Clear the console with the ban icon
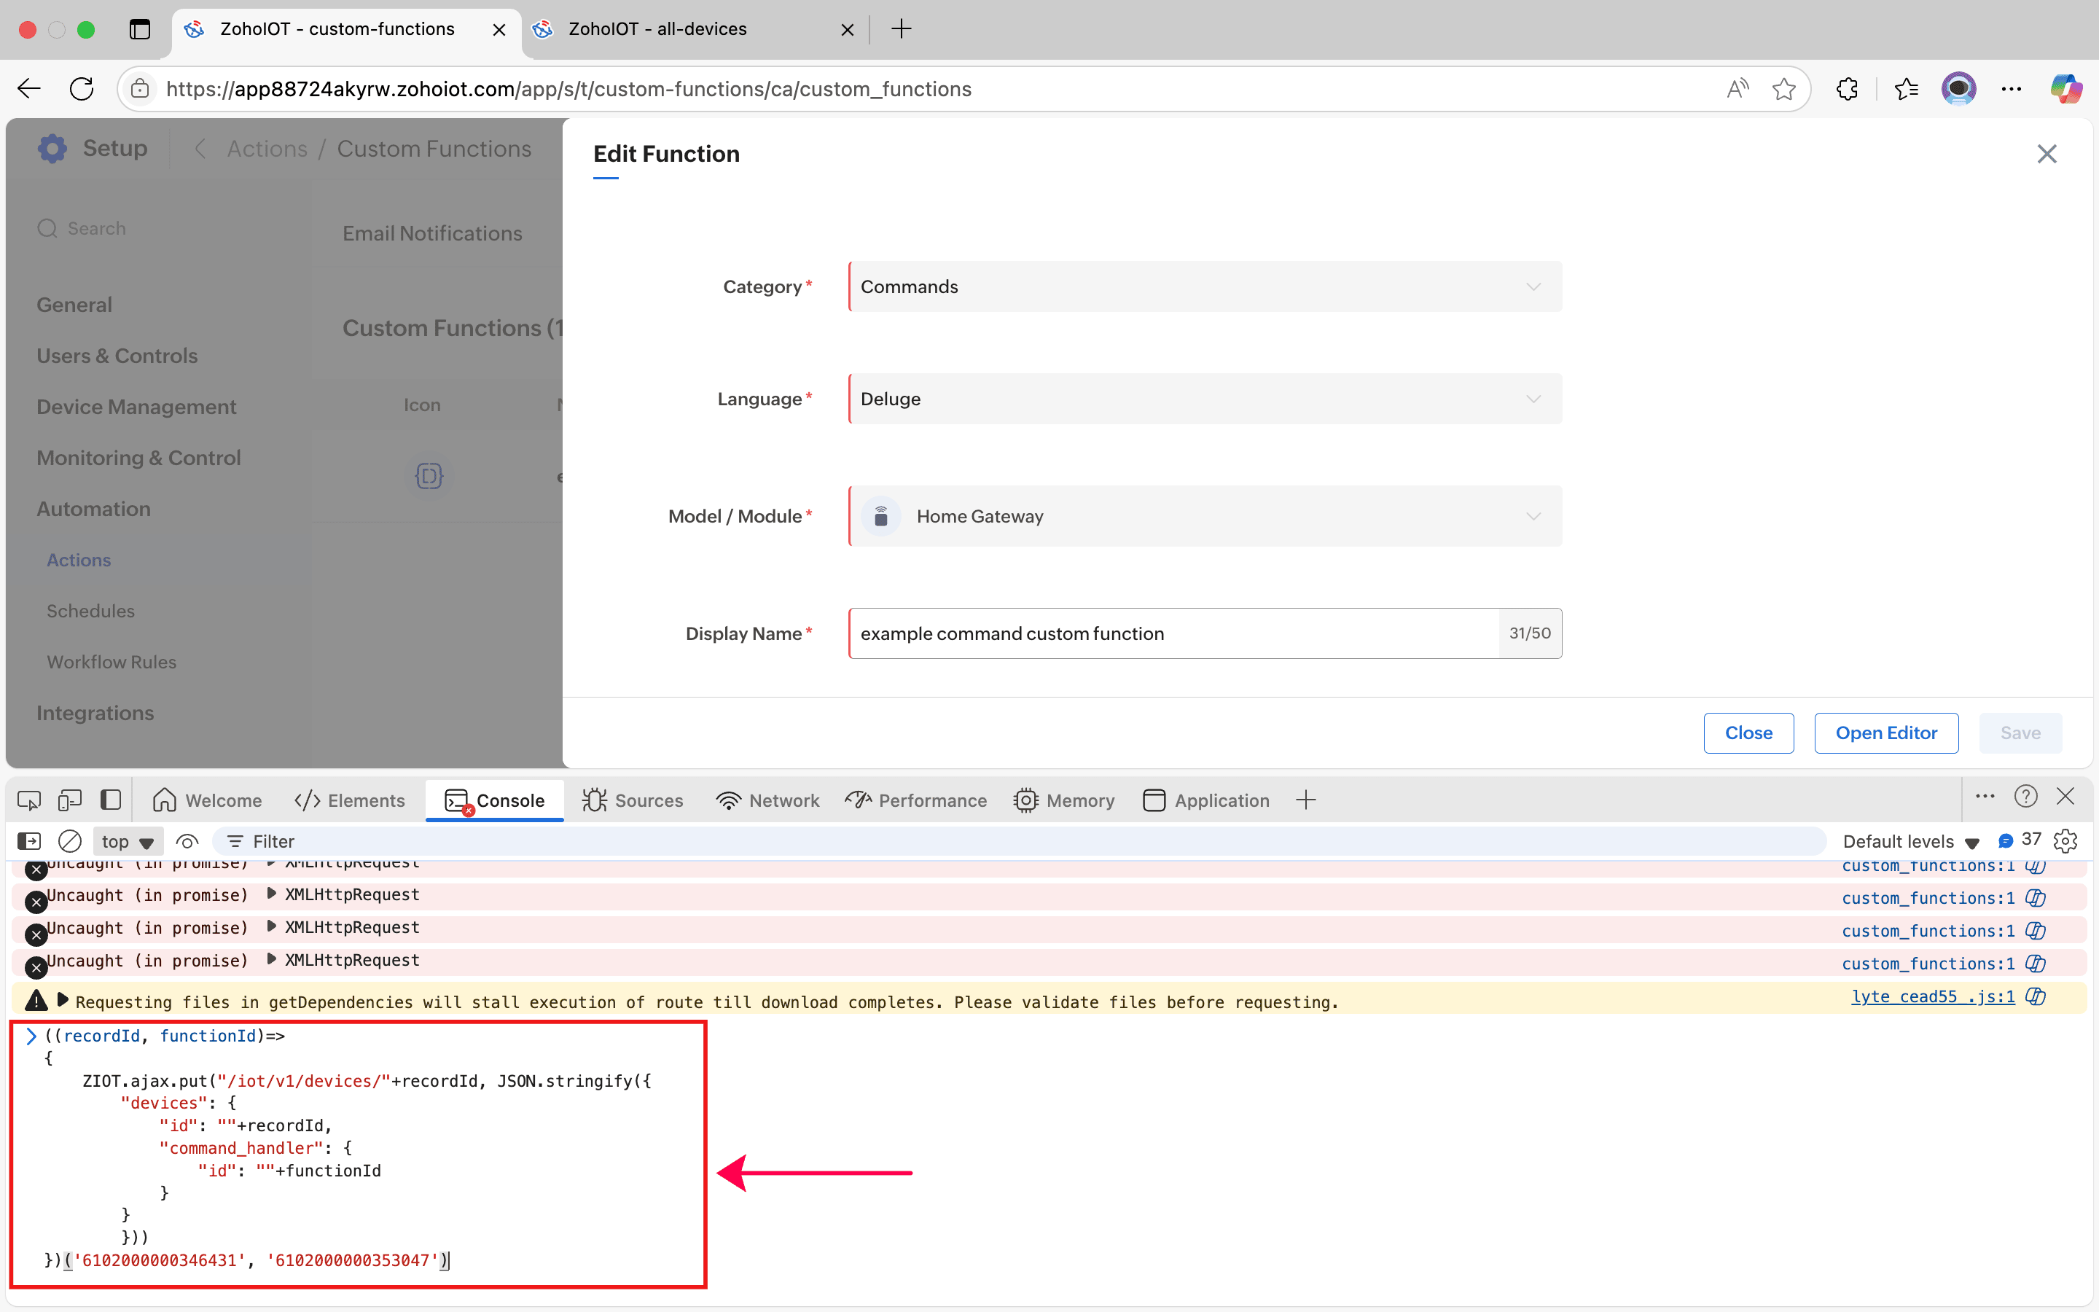Viewport: 2099px width, 1312px height. point(69,841)
